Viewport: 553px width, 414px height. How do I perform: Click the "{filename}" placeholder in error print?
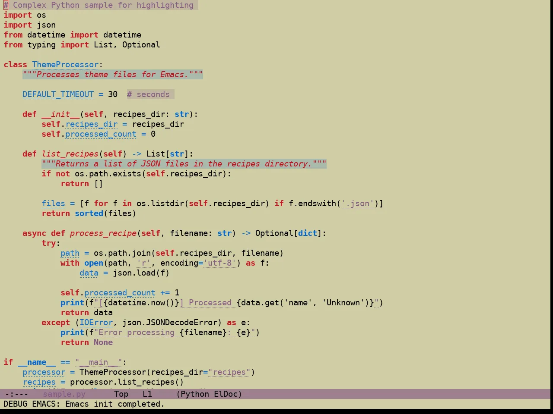click(x=203, y=332)
